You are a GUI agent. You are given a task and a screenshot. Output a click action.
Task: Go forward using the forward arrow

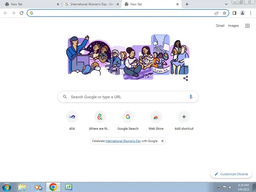point(13,13)
